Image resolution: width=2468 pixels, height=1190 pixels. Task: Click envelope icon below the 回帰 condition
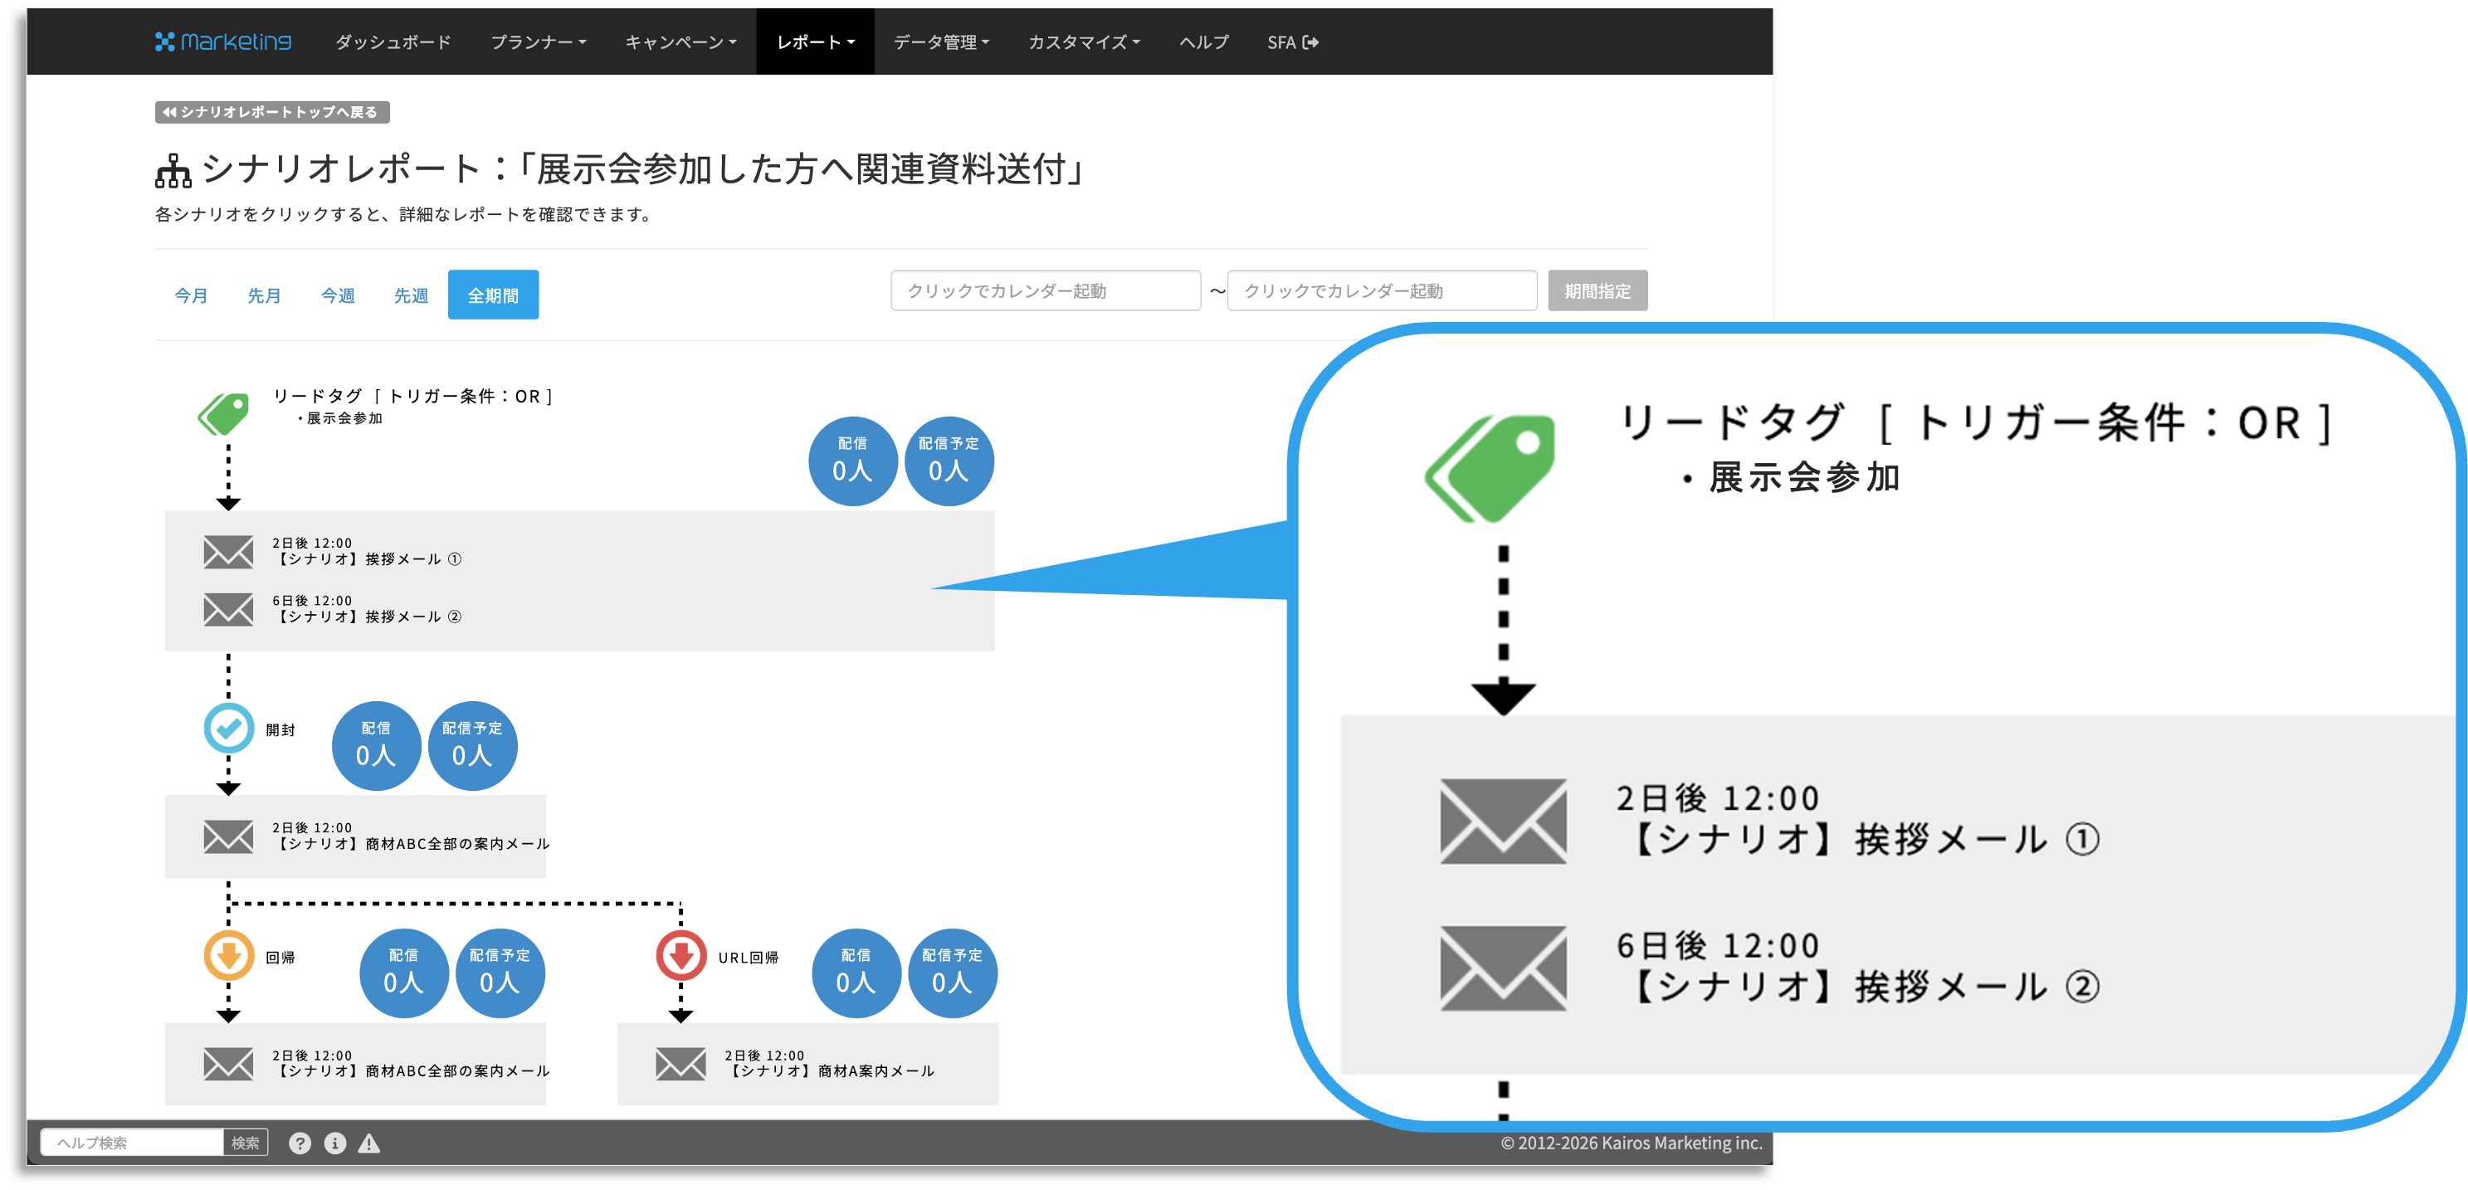tap(228, 1064)
